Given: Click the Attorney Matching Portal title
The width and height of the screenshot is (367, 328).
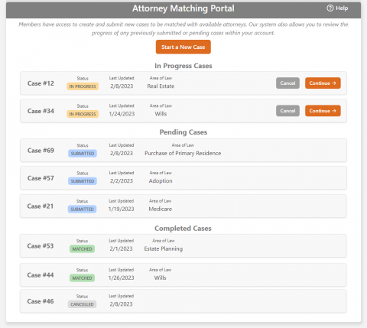Looking at the screenshot, I should coord(183,8).
